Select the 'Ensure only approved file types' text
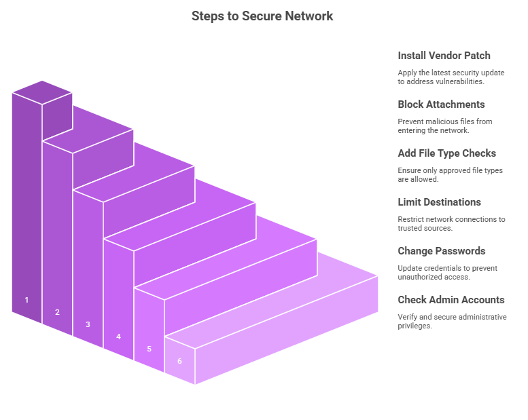The width and height of the screenshot is (528, 420). tap(451, 174)
